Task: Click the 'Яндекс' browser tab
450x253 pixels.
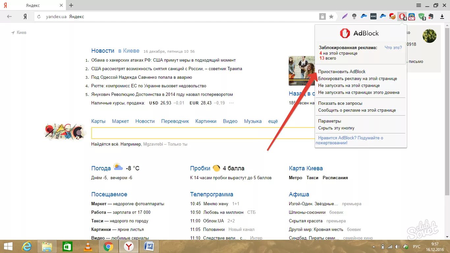Action: pos(32,5)
